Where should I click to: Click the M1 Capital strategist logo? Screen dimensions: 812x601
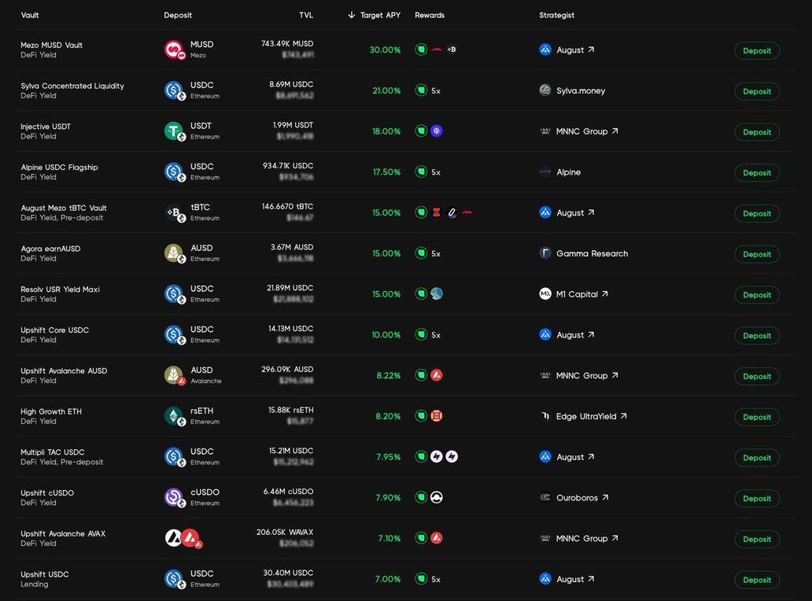(x=545, y=294)
